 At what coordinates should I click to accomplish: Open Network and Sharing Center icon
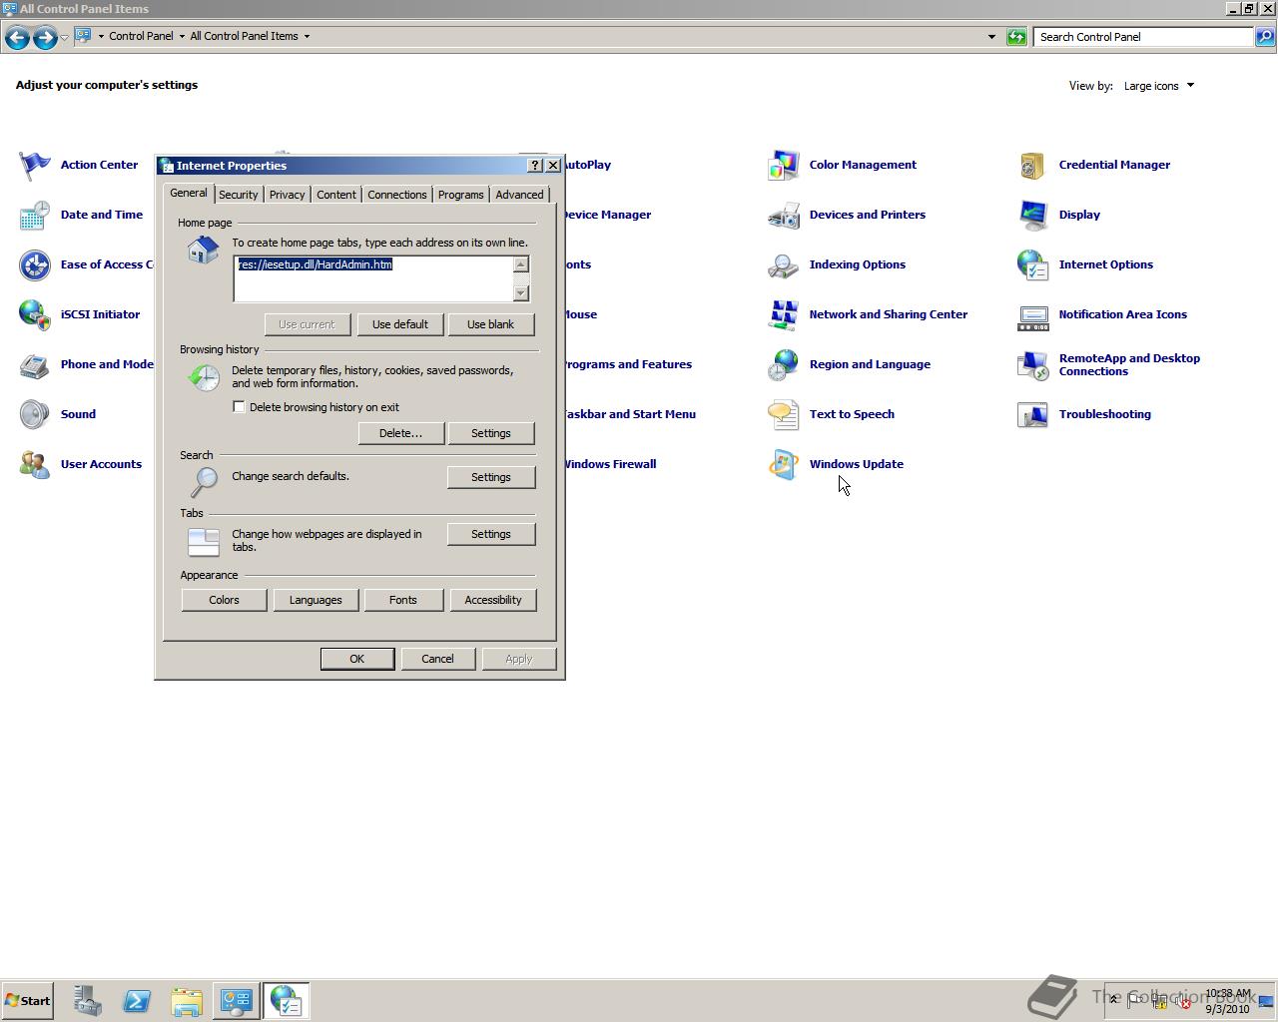click(784, 314)
